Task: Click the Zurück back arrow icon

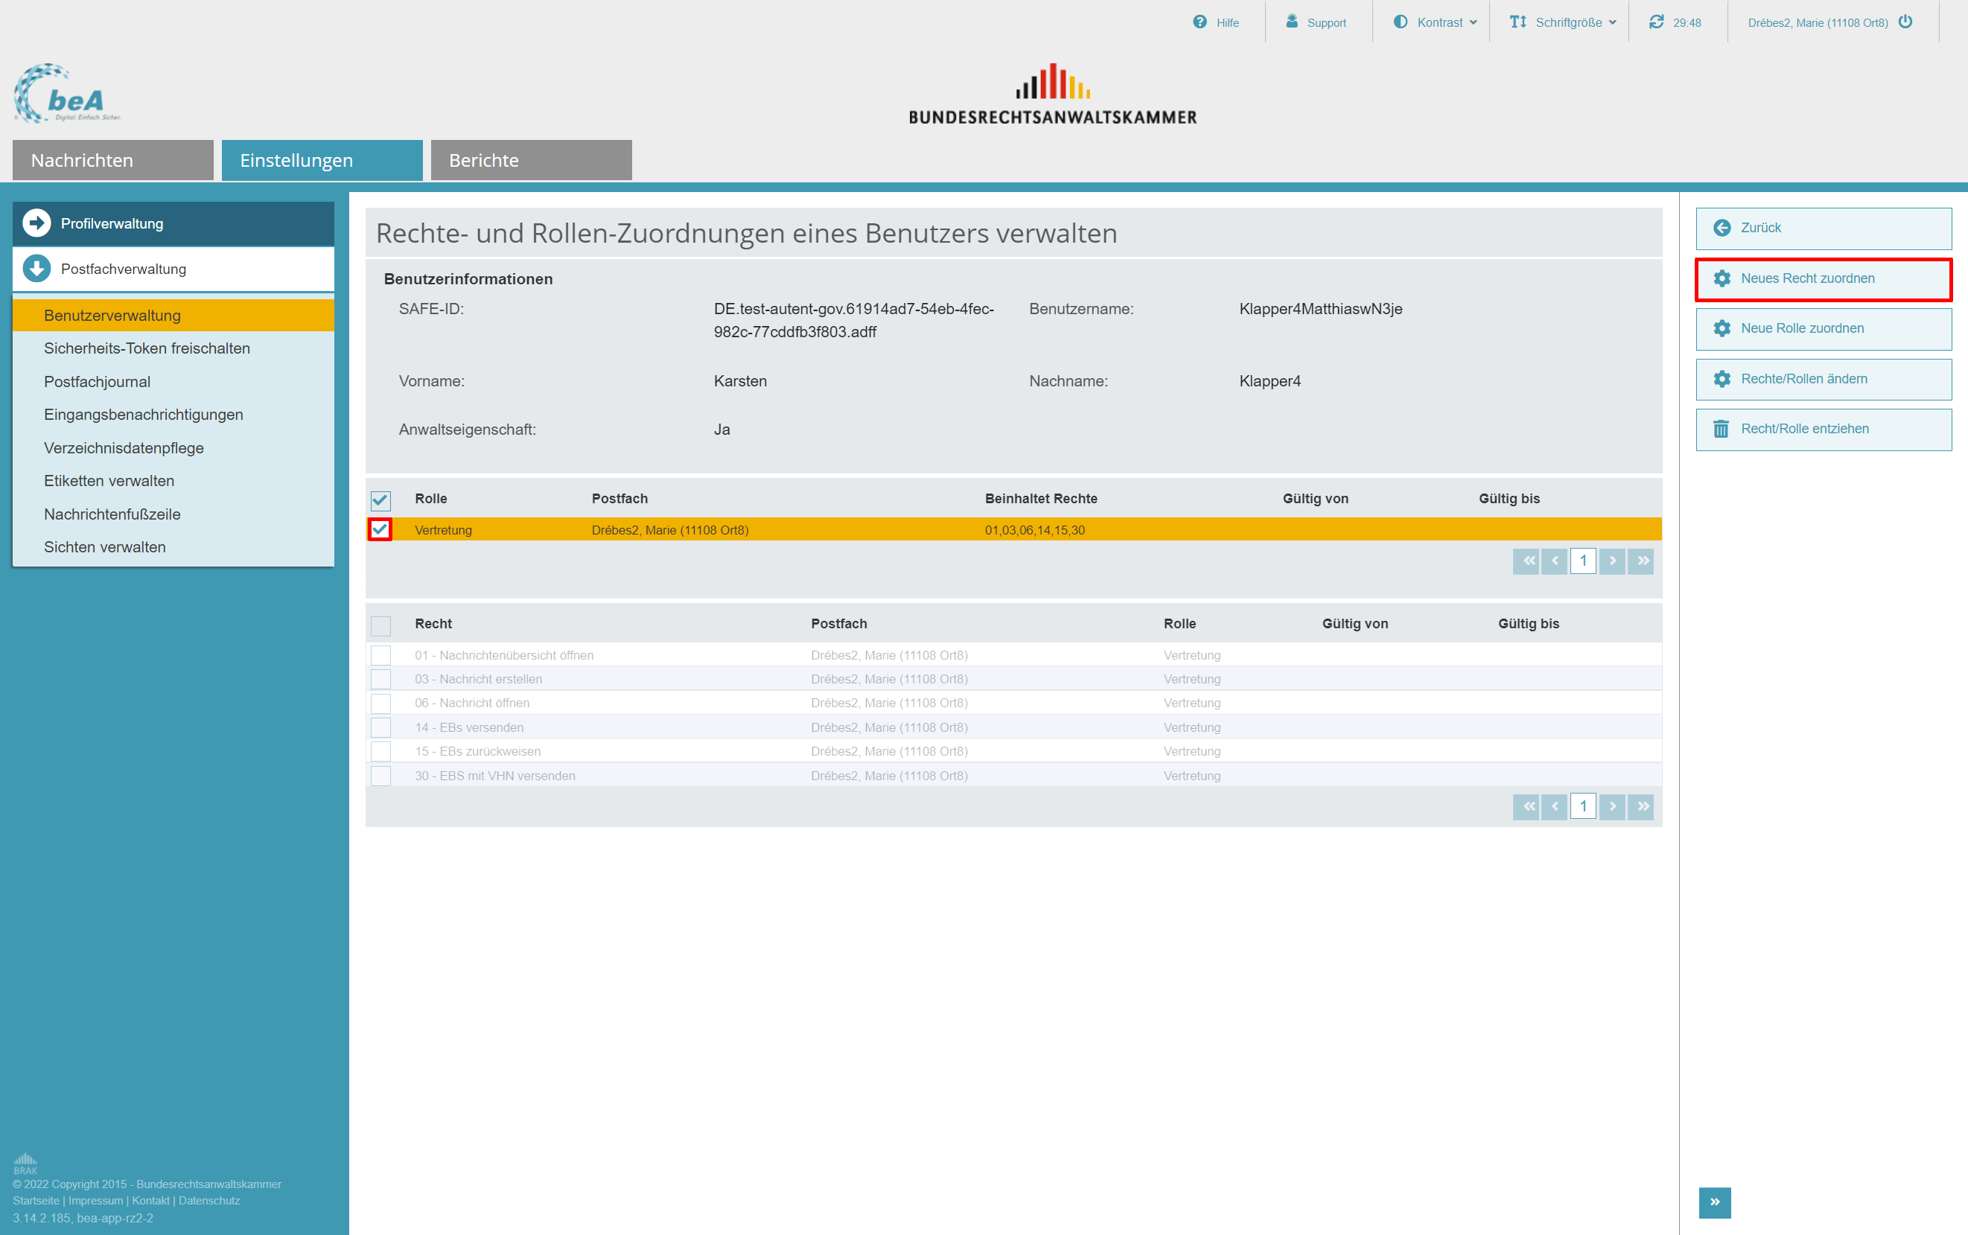Action: point(1722,228)
